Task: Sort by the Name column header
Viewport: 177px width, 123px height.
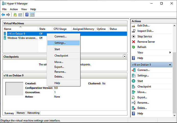Action: (20, 29)
